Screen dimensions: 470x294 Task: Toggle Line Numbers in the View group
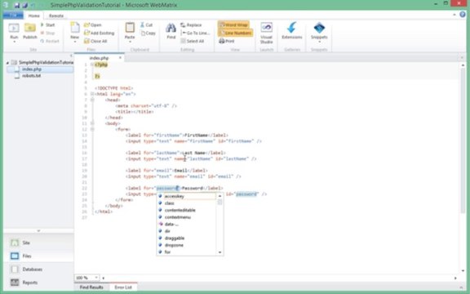tap(235, 33)
